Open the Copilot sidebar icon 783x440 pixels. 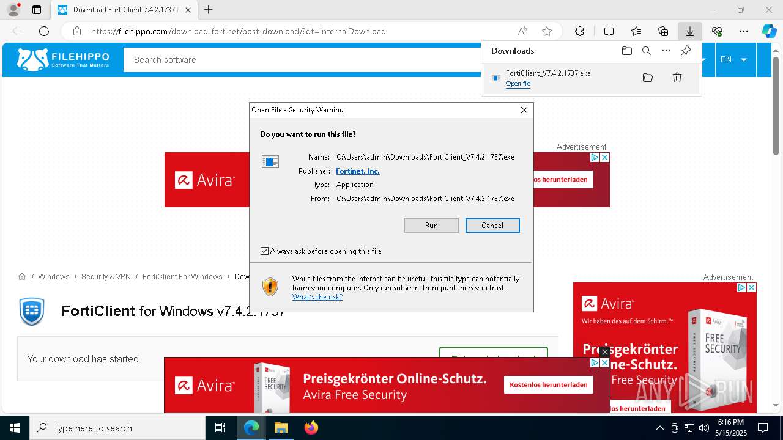coord(769,31)
